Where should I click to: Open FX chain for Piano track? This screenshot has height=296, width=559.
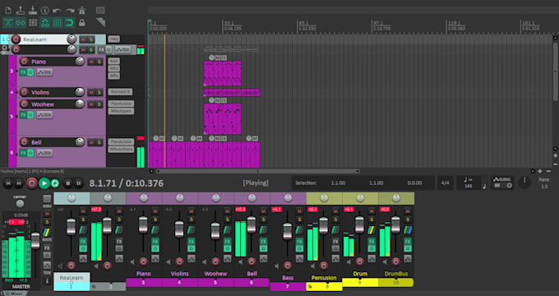23,72
